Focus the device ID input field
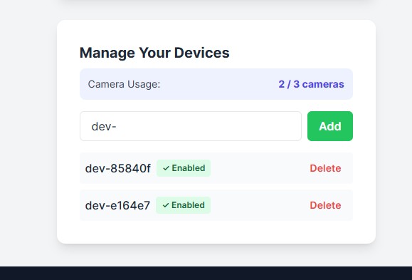This screenshot has height=280, width=412. pyautogui.click(x=191, y=126)
